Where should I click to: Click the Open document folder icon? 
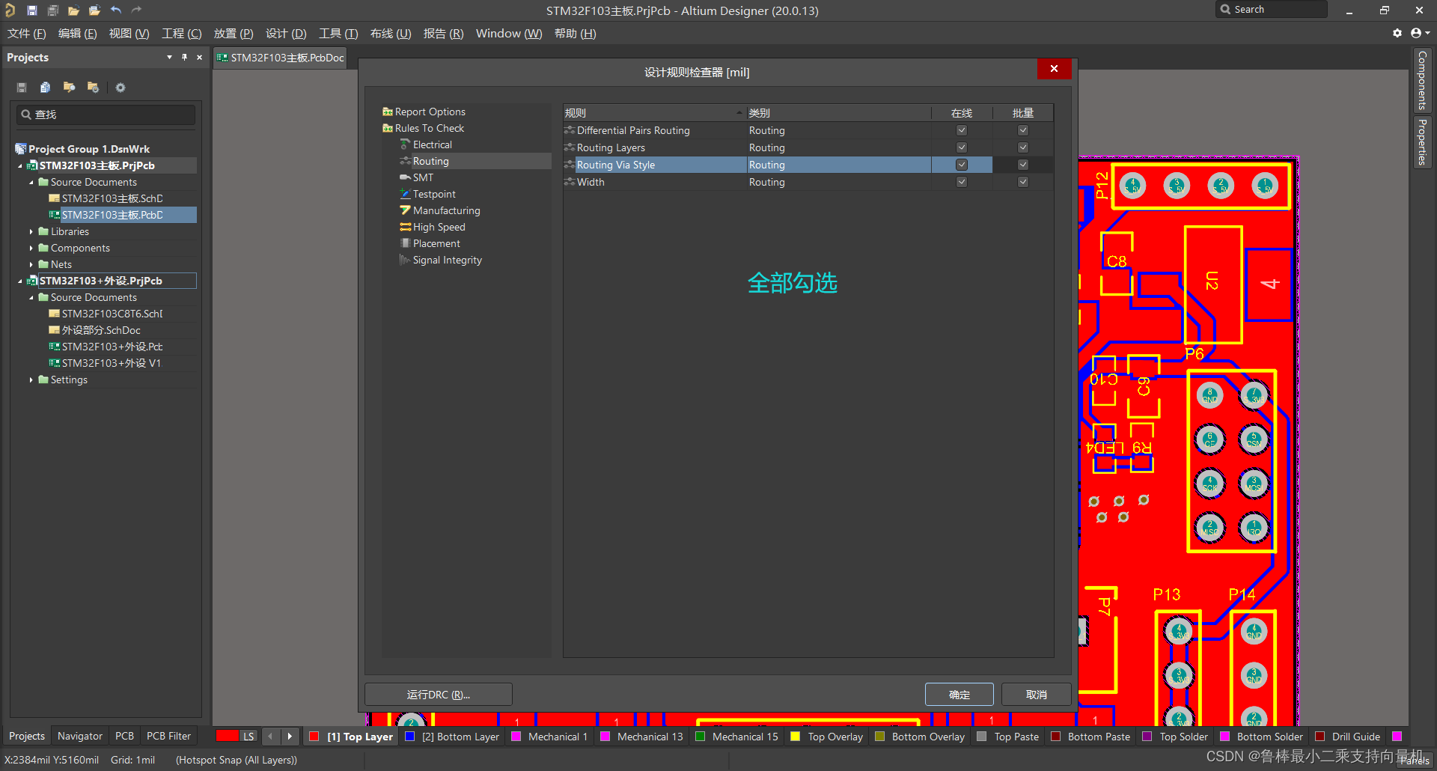(73, 10)
